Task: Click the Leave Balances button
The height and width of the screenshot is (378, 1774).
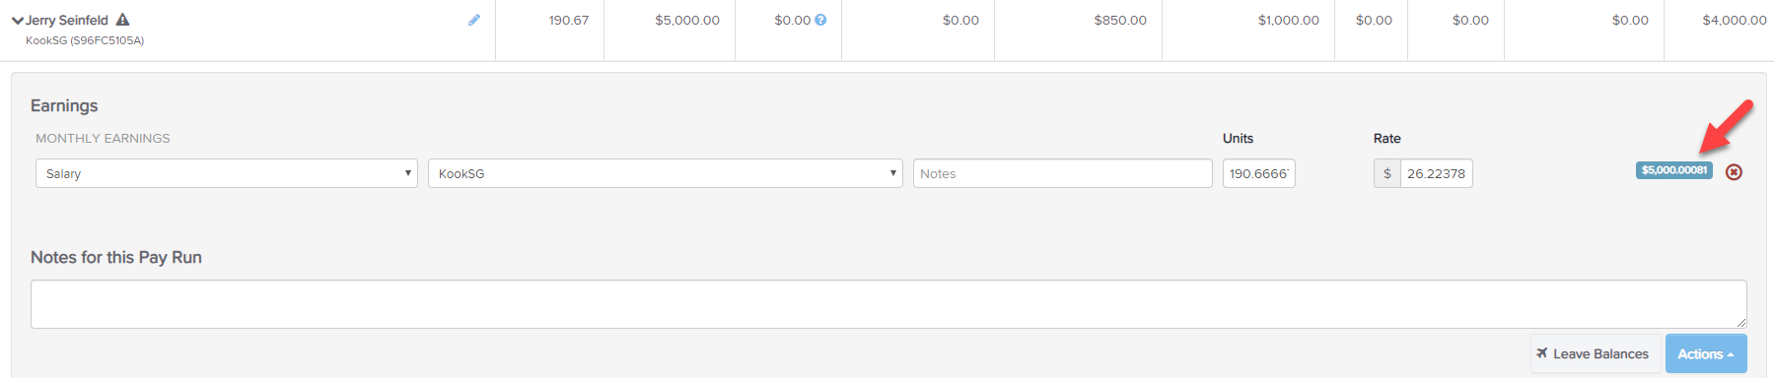Action: pos(1595,353)
